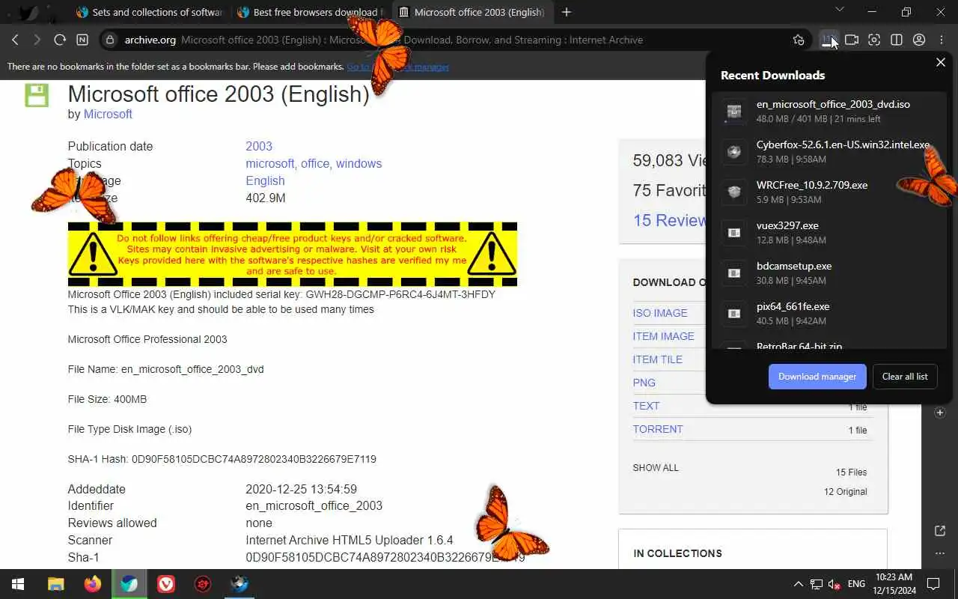Close the Recent Downloads panel

point(941,62)
